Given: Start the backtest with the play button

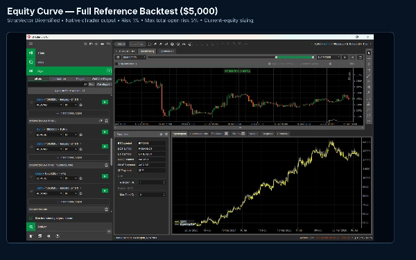Looking at the screenshot, I should (x=345, y=57).
